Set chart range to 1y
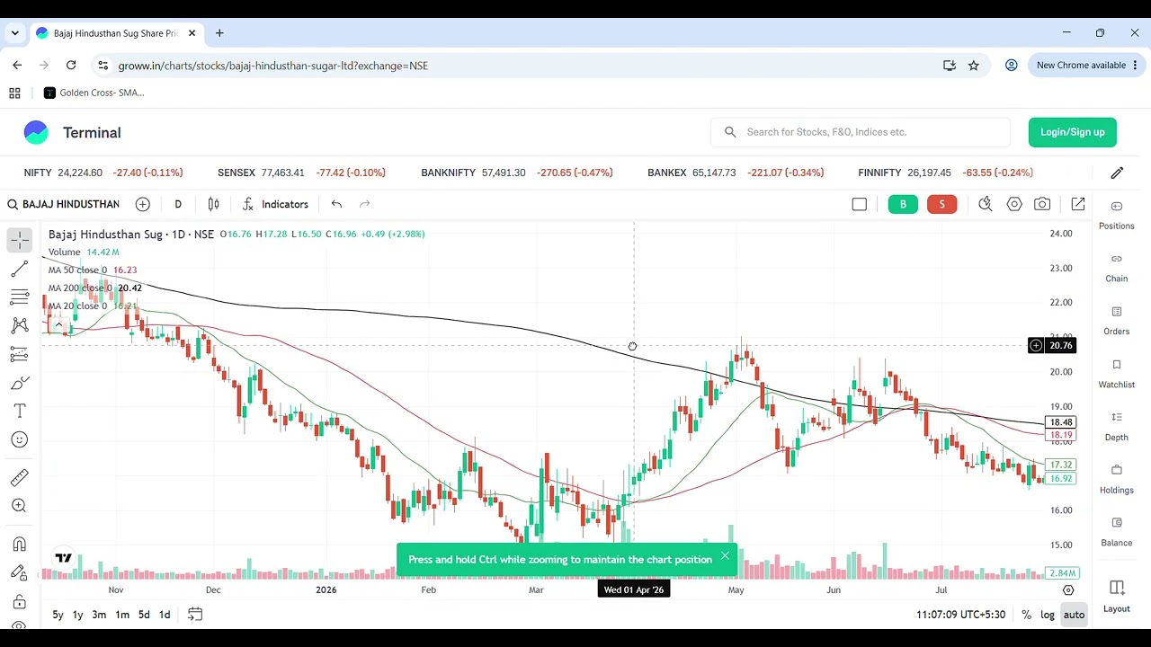1151x647 pixels. click(x=77, y=615)
